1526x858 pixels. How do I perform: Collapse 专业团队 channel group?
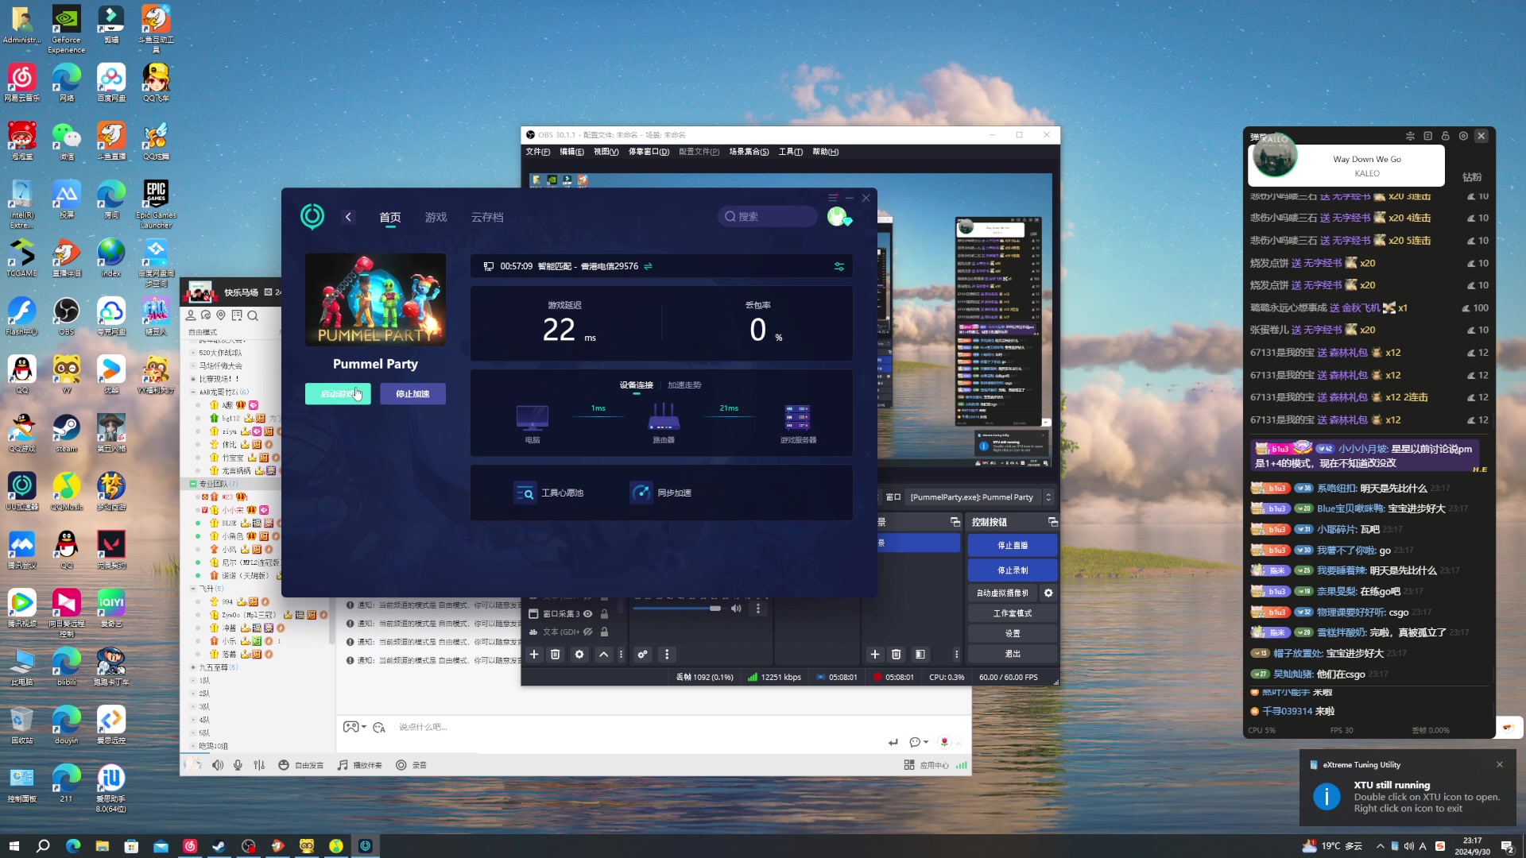pos(193,483)
